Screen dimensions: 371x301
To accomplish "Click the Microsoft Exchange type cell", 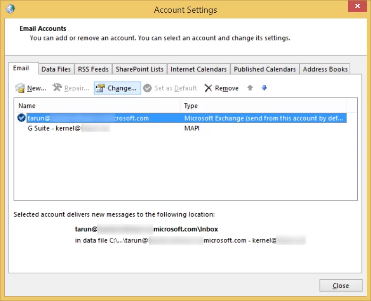I will (x=263, y=118).
